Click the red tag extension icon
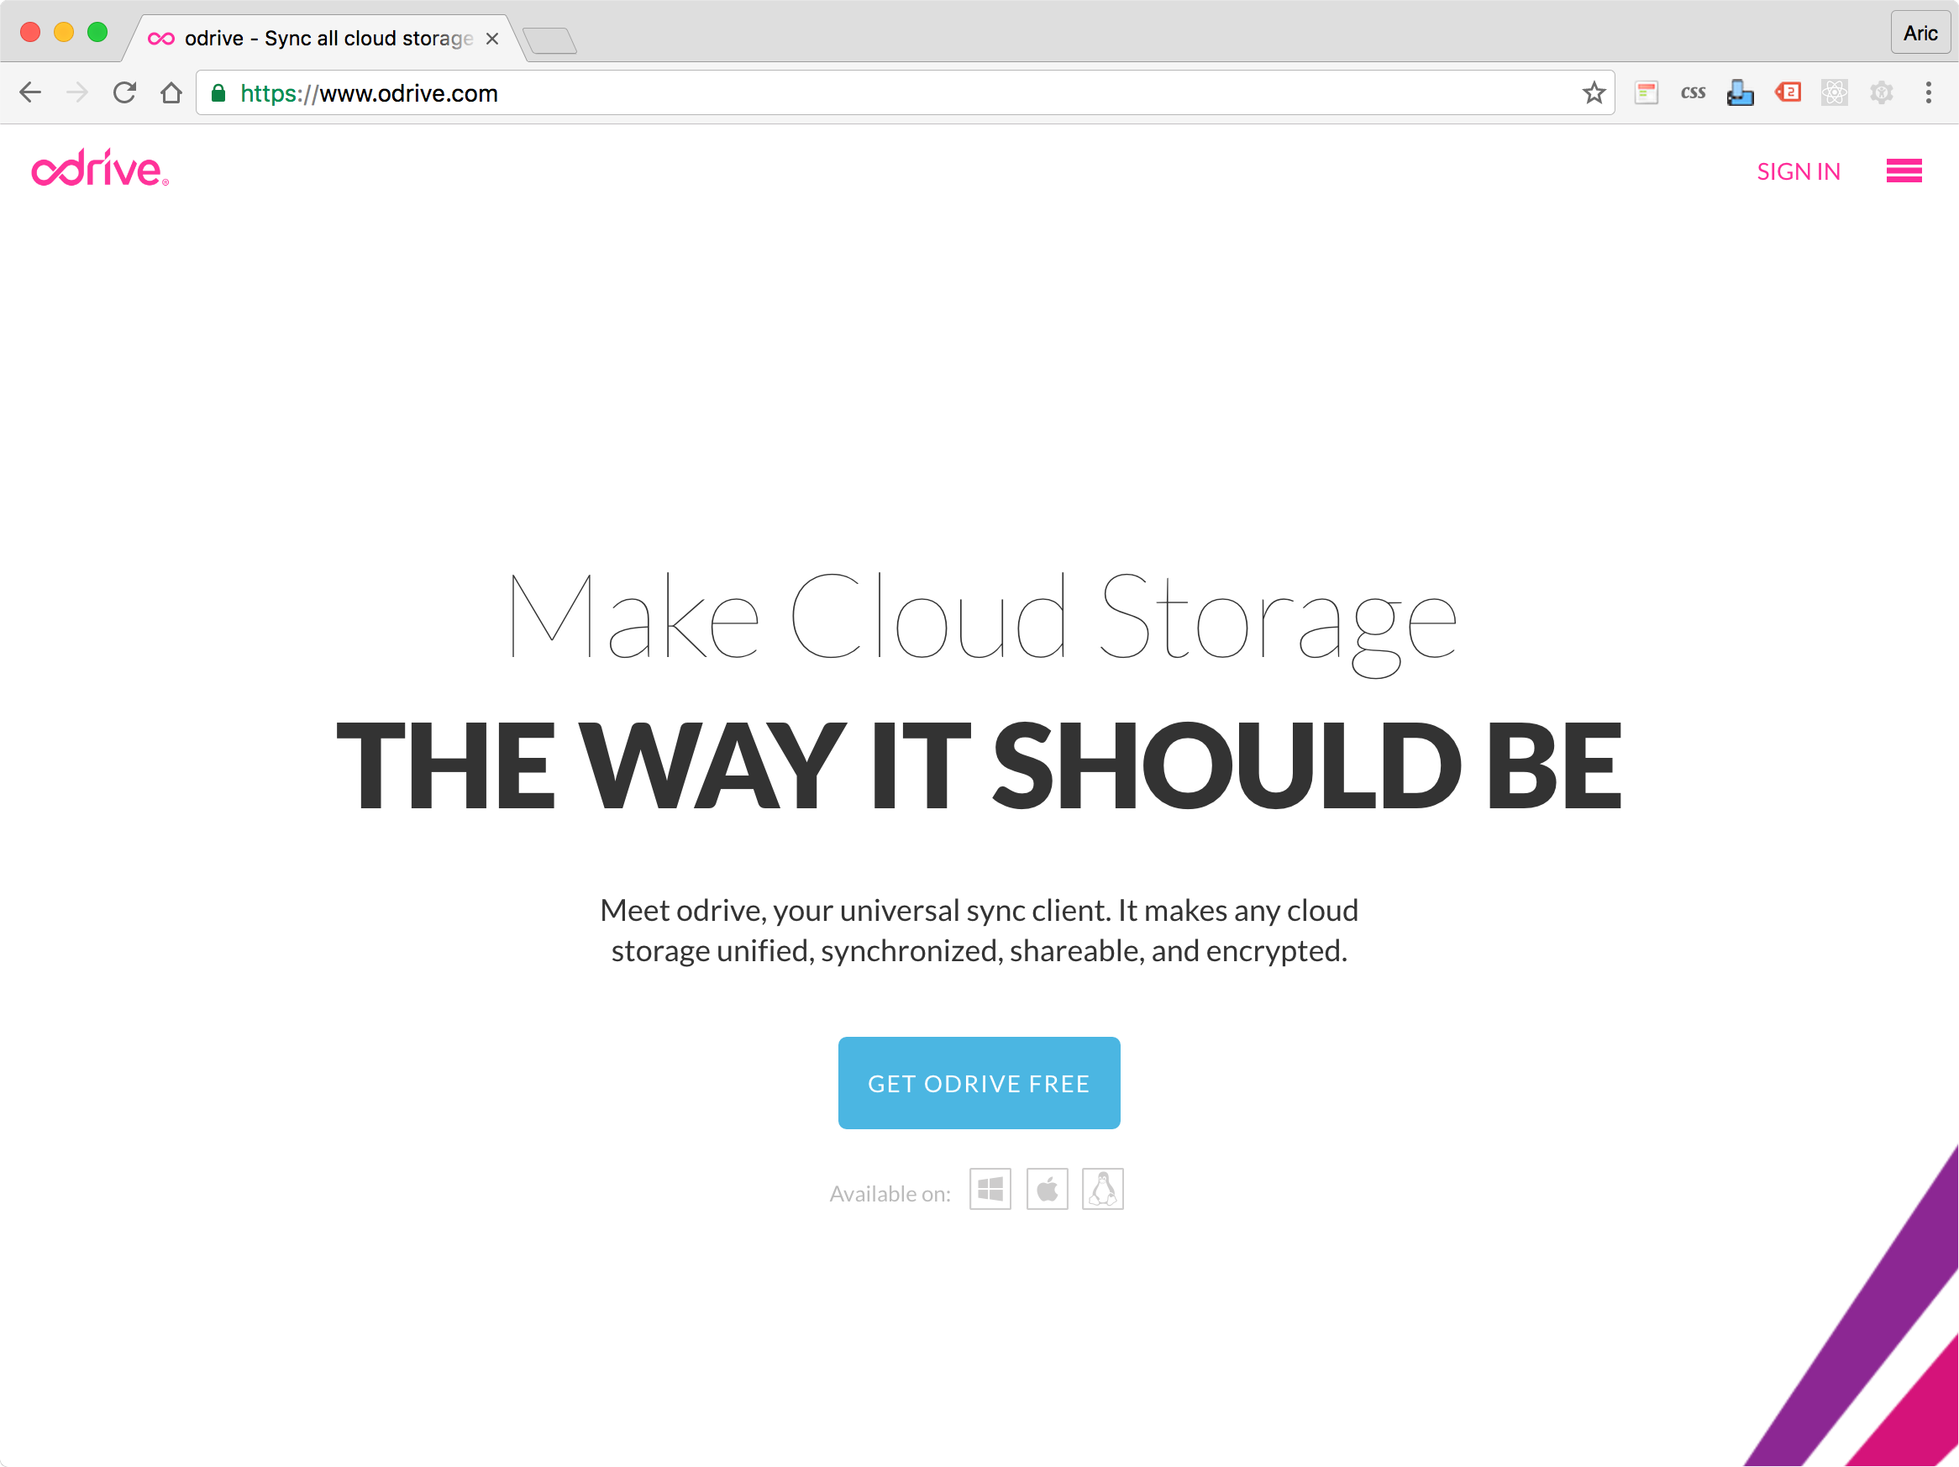 (x=1787, y=93)
